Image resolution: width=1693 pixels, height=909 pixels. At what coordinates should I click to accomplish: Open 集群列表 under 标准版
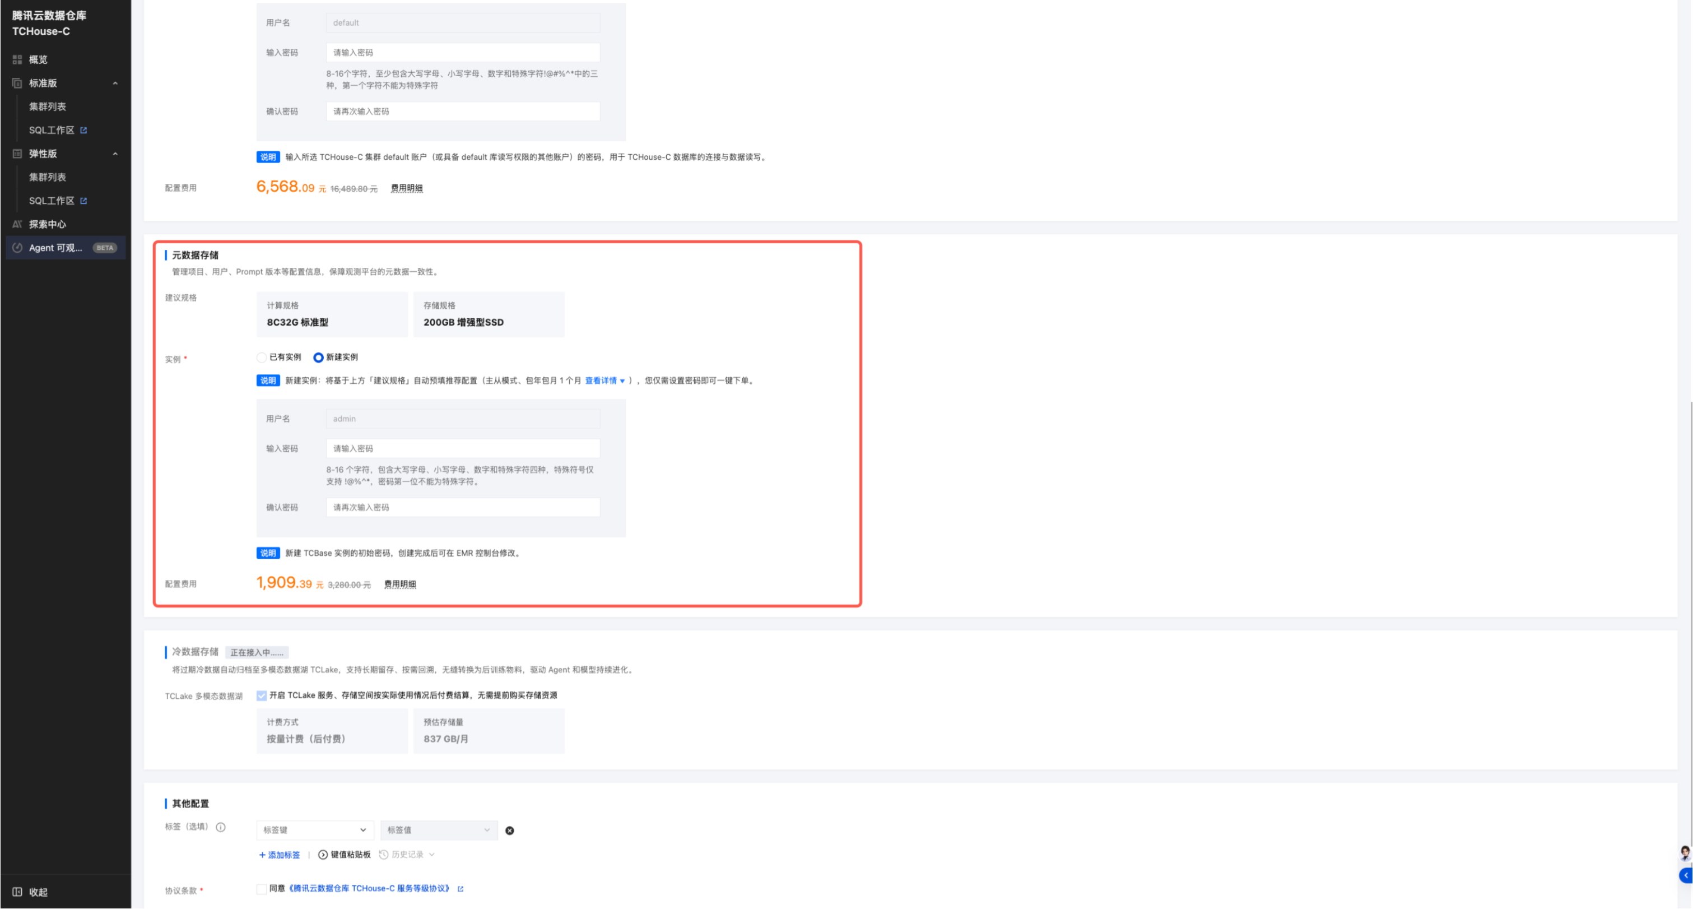[47, 106]
